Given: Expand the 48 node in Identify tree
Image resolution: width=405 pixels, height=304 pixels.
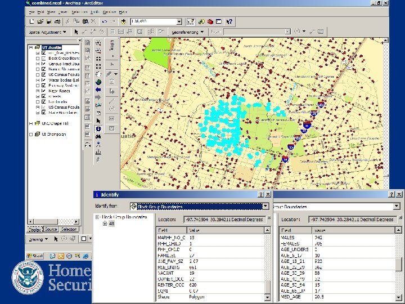Looking at the screenshot, I should point(105,223).
